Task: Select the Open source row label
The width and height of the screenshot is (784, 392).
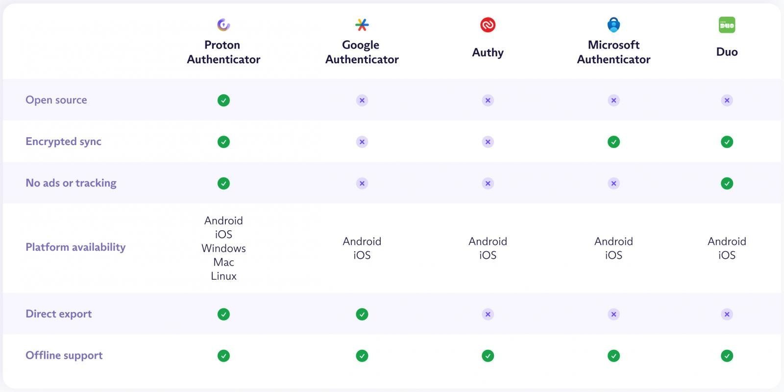Action: point(56,100)
